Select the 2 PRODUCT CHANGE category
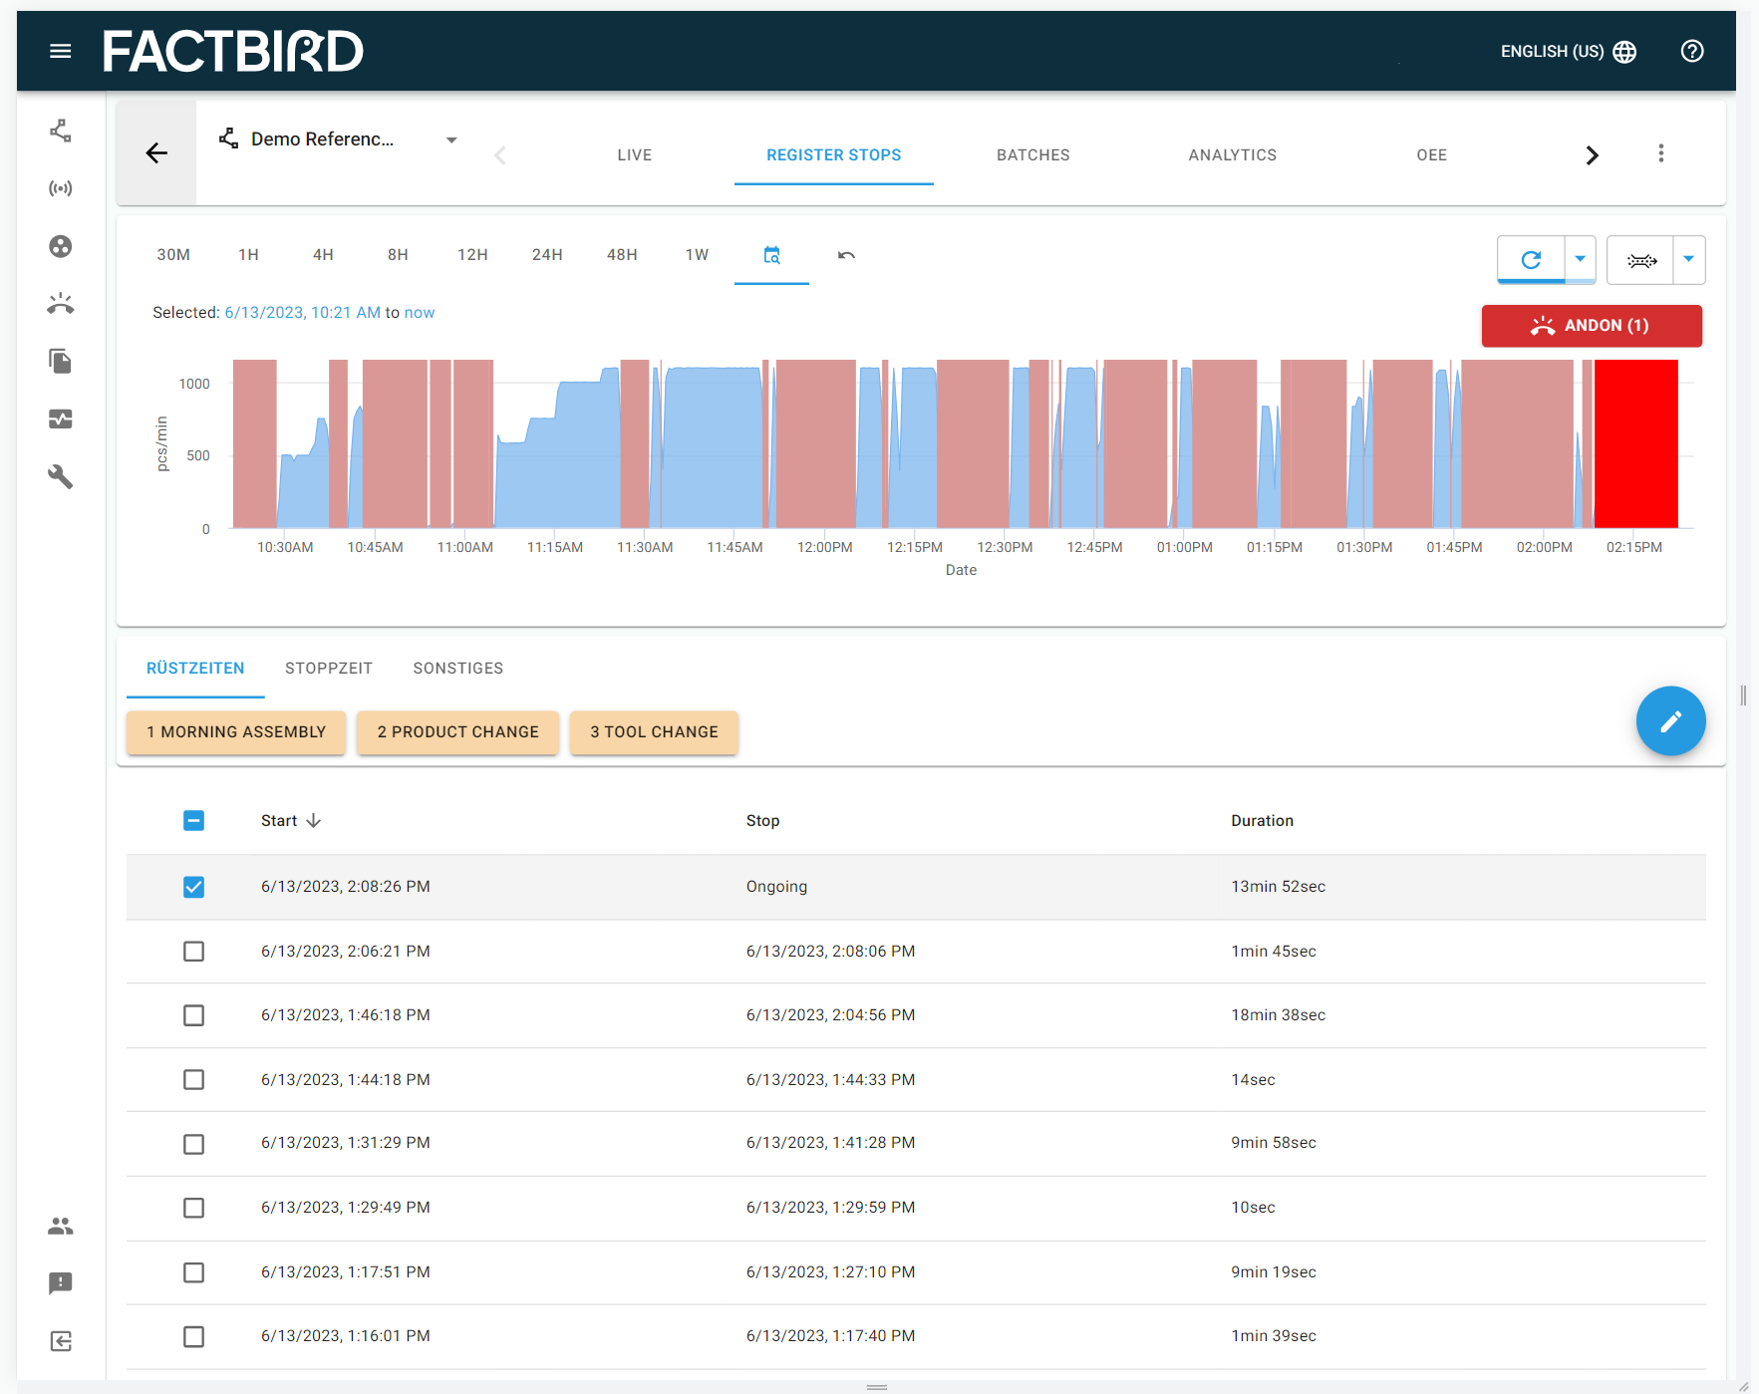Viewport: 1759px width, 1394px height. 456,732
